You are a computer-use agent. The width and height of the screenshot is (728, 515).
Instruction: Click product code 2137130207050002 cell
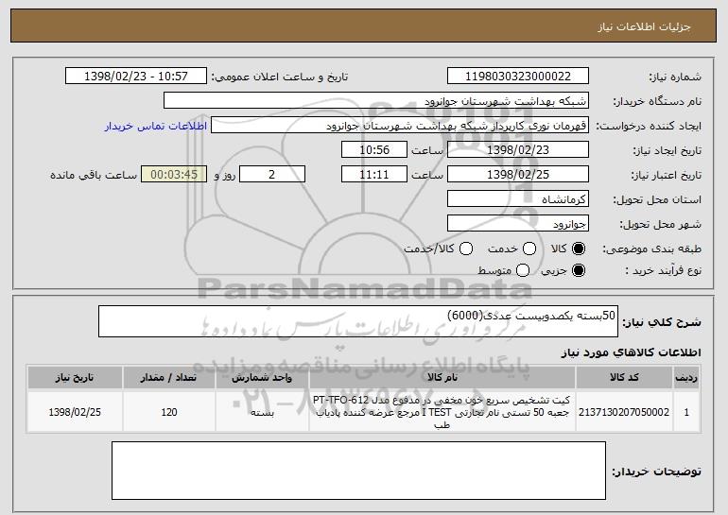click(x=624, y=412)
